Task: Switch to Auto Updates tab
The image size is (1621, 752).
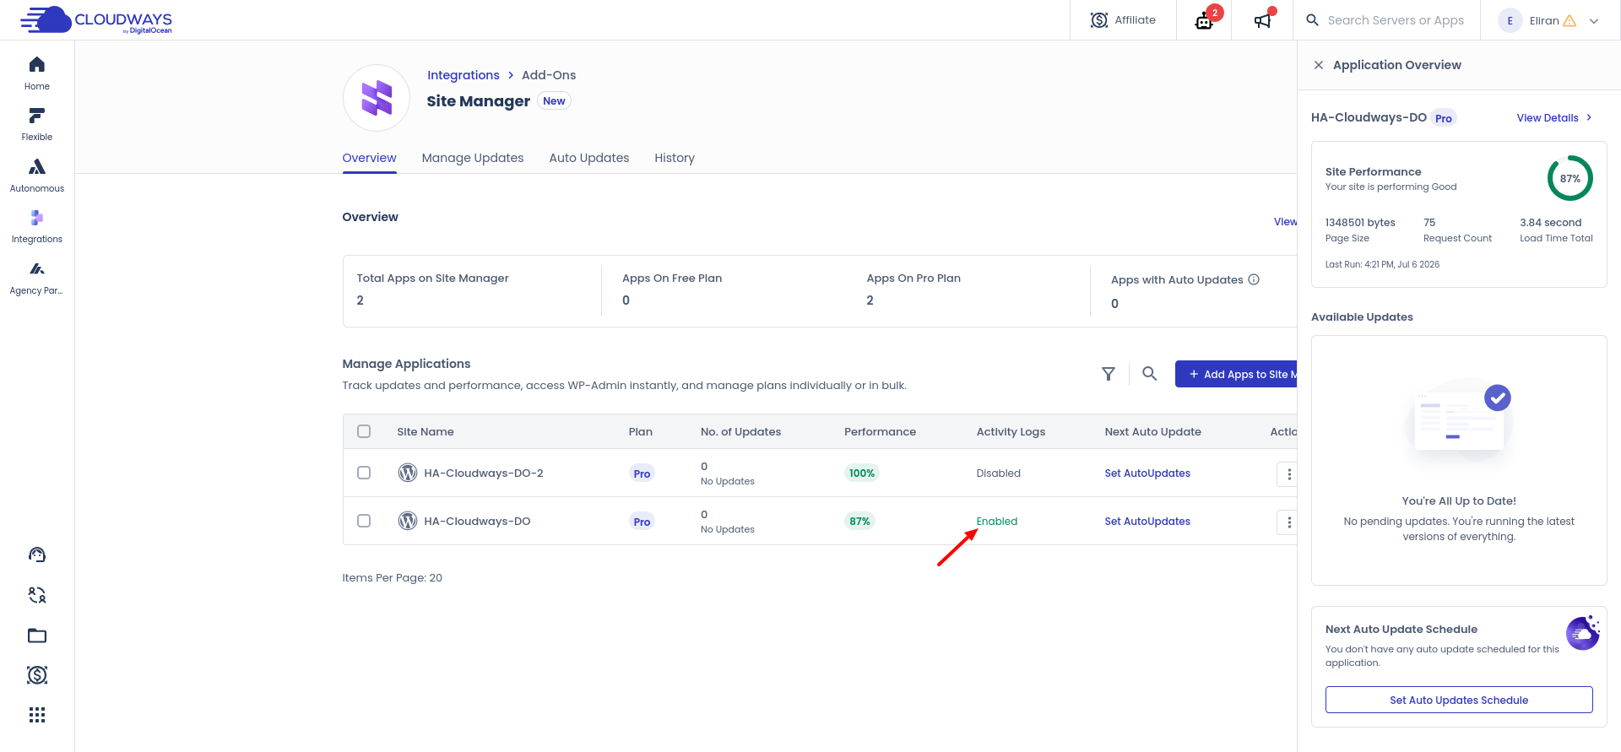Action: pyautogui.click(x=589, y=158)
